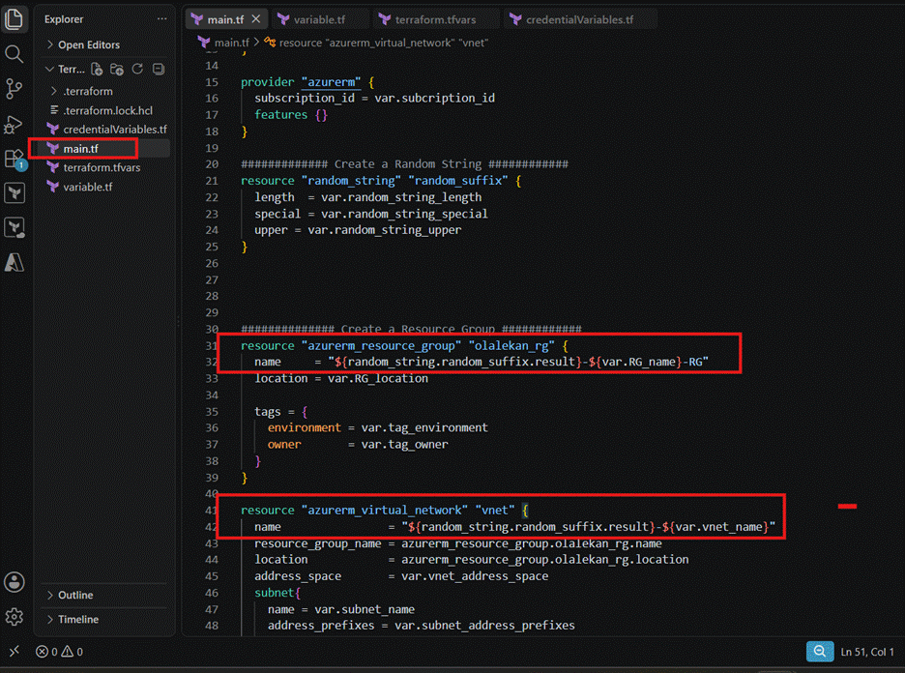Open errors and warnings problems panel
This screenshot has width=905, height=673.
pyautogui.click(x=59, y=652)
